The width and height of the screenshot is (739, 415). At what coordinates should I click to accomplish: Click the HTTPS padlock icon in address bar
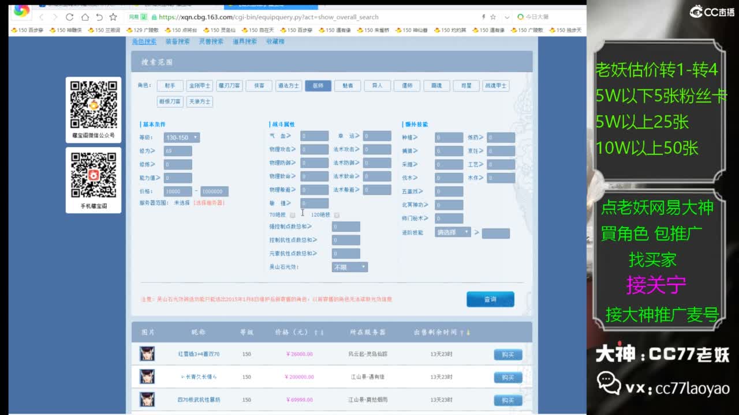point(154,17)
